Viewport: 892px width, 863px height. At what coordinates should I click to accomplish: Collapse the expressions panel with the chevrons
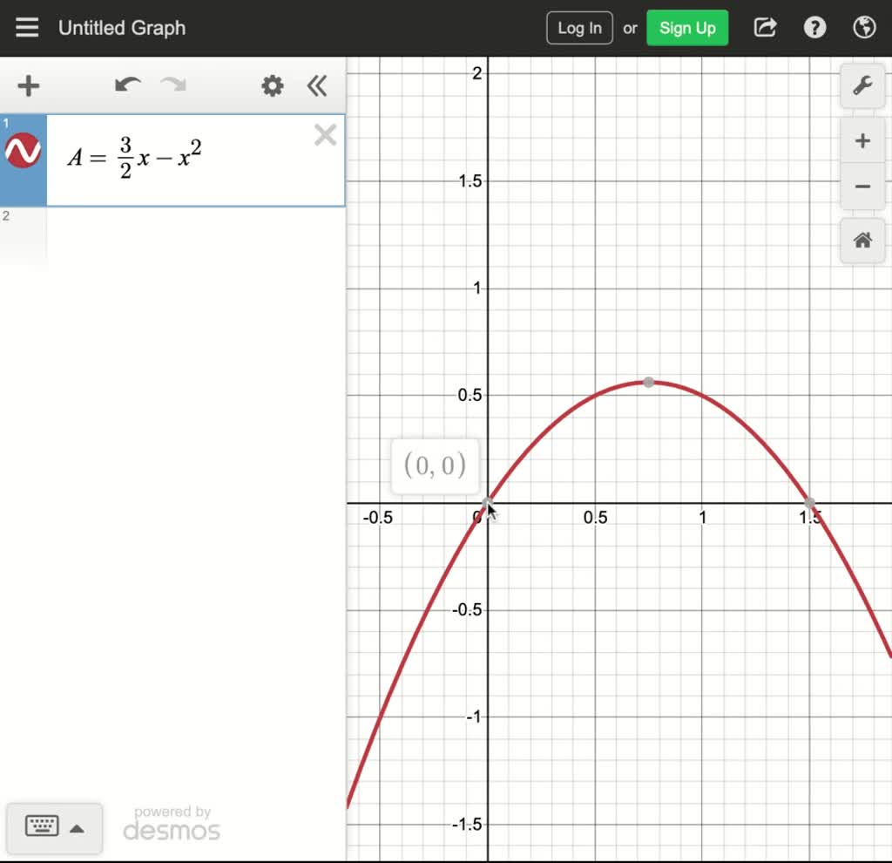316,85
